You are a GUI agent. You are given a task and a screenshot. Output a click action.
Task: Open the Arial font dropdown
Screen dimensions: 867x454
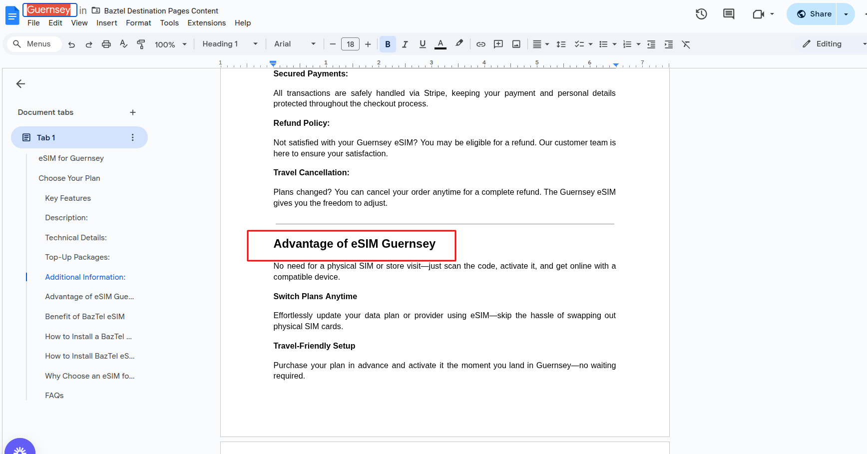click(x=295, y=44)
